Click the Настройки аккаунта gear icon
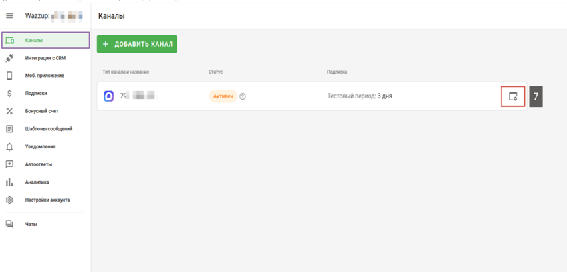The height and width of the screenshot is (272, 567). click(x=9, y=200)
